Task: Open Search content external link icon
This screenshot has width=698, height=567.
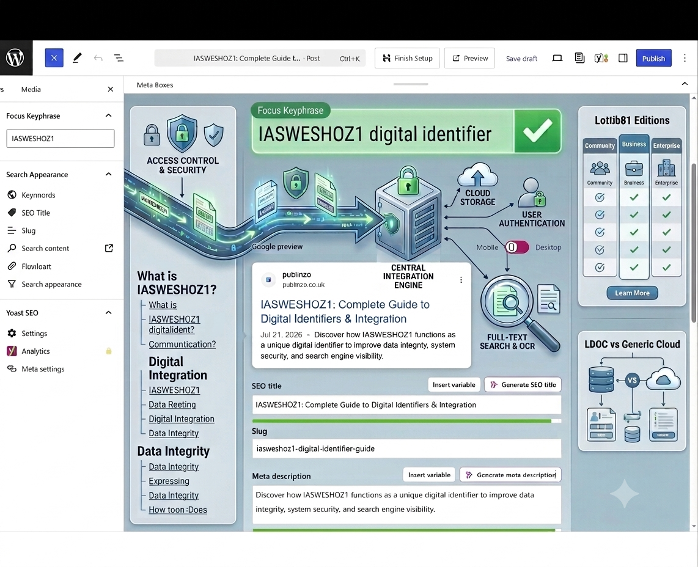Action: pos(109,248)
